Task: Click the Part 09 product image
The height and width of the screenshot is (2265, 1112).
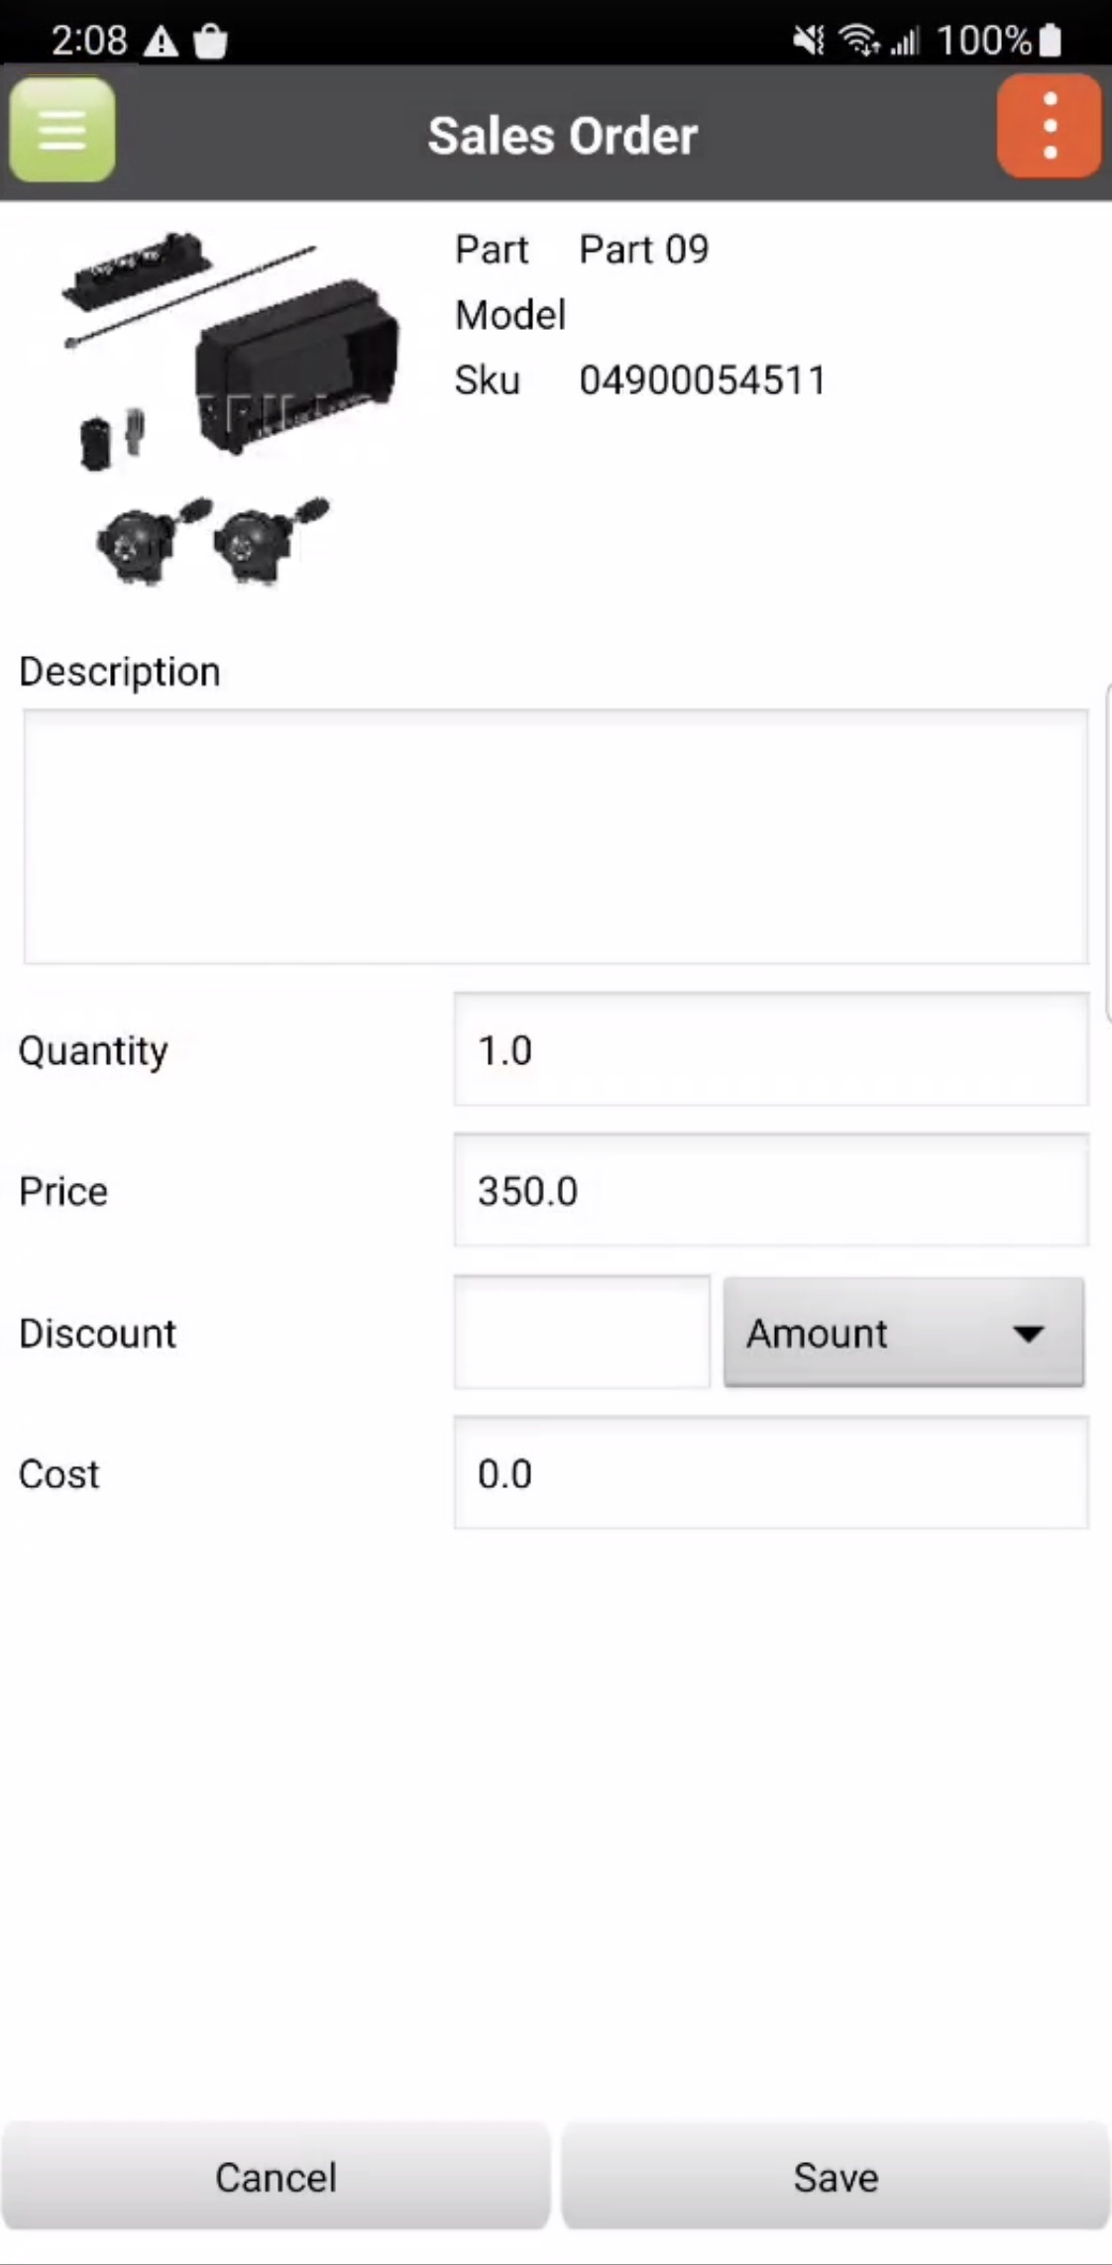Action: coord(226,408)
